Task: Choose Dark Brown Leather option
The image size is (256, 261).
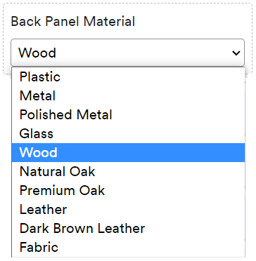Action: coord(128,228)
